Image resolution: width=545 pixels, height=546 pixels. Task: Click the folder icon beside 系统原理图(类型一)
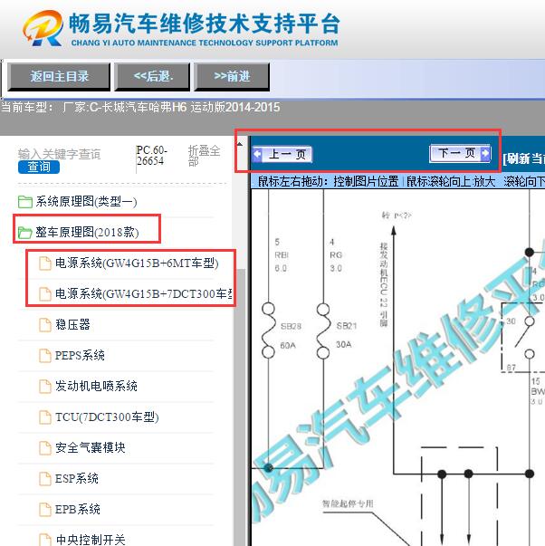pos(25,202)
